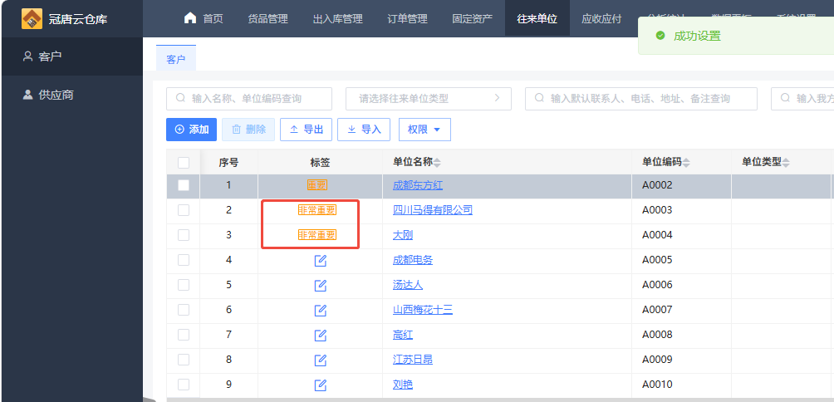Sort by 单位类型 column arrows
The image size is (834, 402).
click(786, 163)
